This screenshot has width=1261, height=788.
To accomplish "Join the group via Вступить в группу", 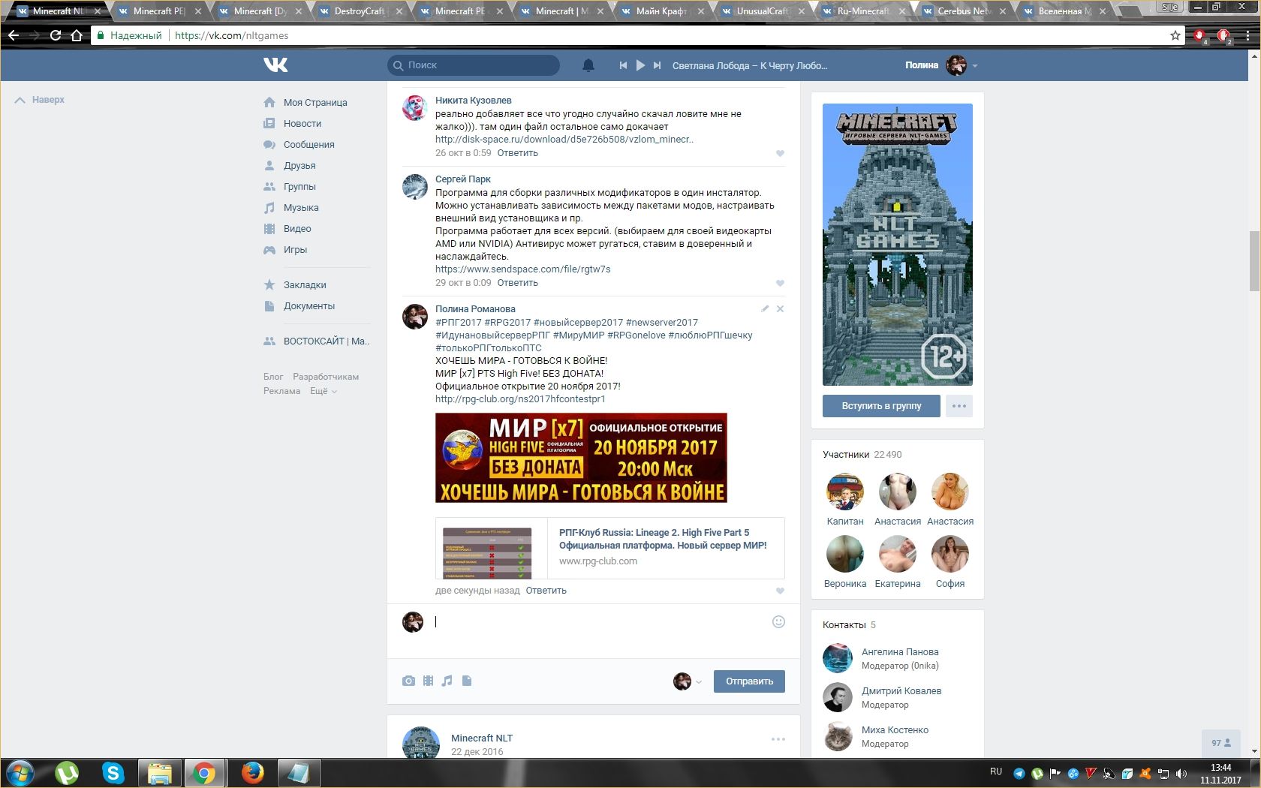I will coord(881,406).
